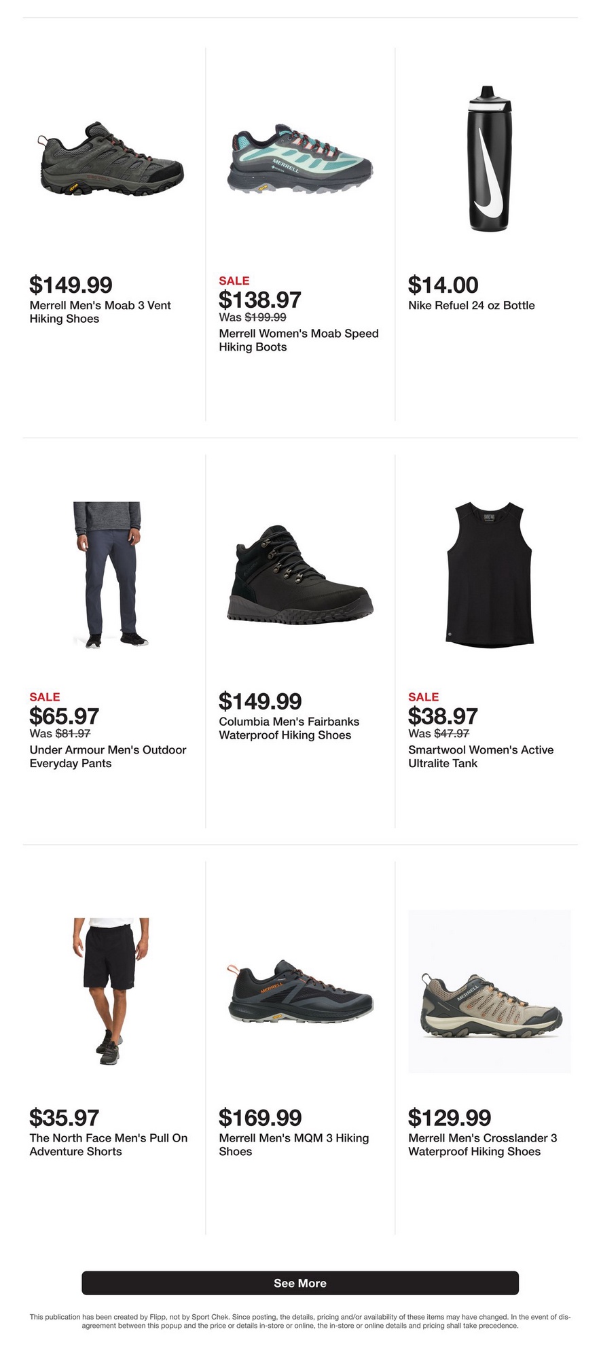601x1359 pixels.
Task: Click the Under Armour Men's Outdoor Everyday Pants title
Action: coord(107,757)
